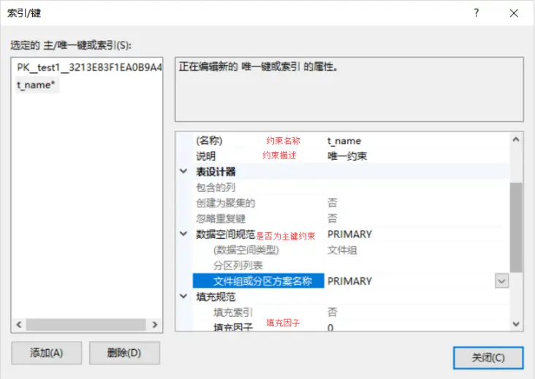The width and height of the screenshot is (535, 379).
Task: Select PK__test1__3213E83F1EA0B9A4 in key list
Action: [89, 67]
